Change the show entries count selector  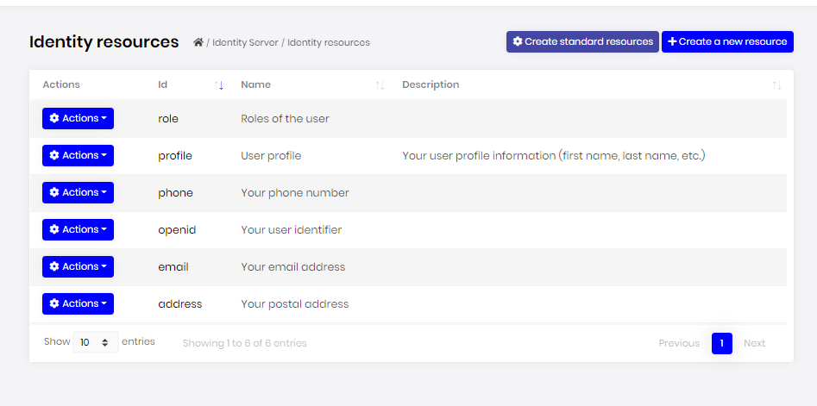pyautogui.click(x=96, y=342)
